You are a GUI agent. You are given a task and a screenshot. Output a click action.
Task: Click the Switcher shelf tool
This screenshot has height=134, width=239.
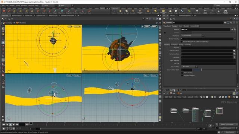pos(218,12)
